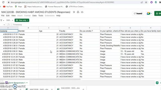Select the Age header cell
The height and width of the screenshot is (90, 161).
tap(49, 31)
